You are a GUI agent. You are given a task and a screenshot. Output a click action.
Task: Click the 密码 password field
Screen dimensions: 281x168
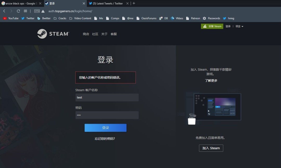(107, 115)
